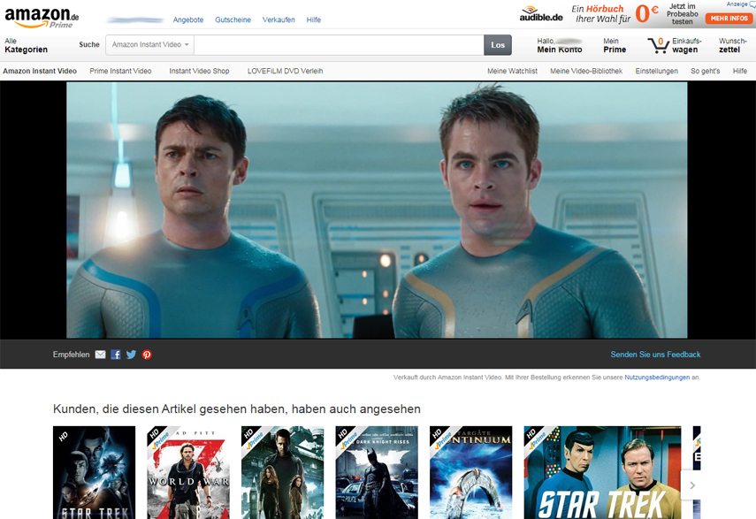Viewport: 756px width, 519px height.
Task: Share on Twitter bird icon
Action: (x=131, y=355)
